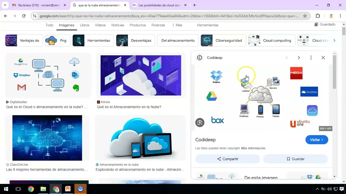
Task: Open link Explorando el almacenamiento en la nube
Action: point(140,169)
